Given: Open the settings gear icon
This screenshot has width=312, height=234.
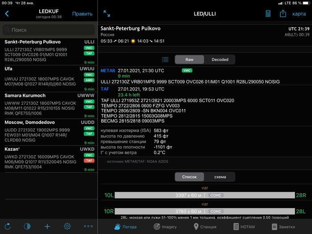Looking at the screenshot, I should tap(67, 226).
